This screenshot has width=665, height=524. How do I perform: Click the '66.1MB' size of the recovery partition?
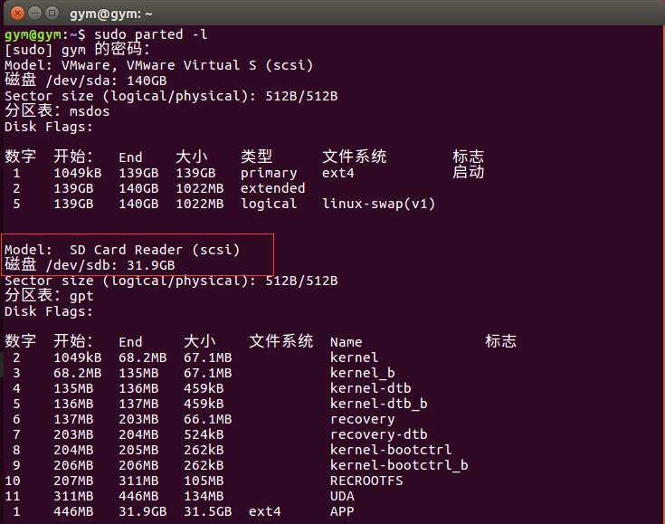(x=208, y=419)
